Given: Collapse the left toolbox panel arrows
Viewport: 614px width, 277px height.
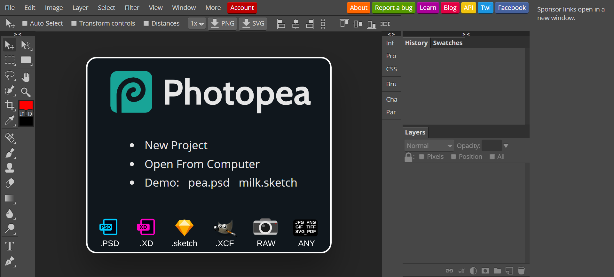Looking at the screenshot, I should (18, 34).
